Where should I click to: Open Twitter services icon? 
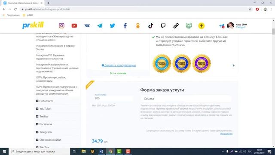tap(113, 26)
